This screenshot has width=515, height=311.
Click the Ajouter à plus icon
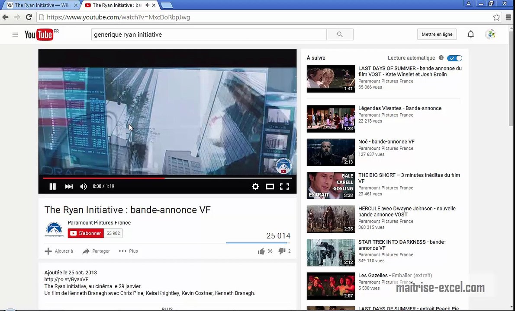tap(48, 251)
